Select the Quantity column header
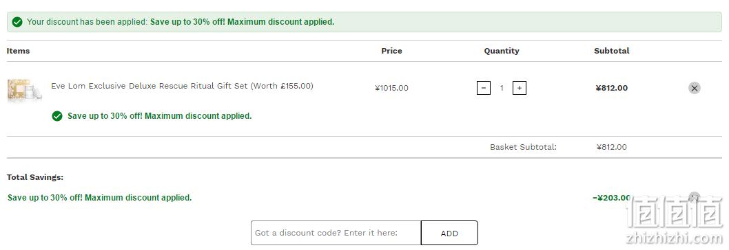The height and width of the screenshot is (250, 729). (x=501, y=51)
